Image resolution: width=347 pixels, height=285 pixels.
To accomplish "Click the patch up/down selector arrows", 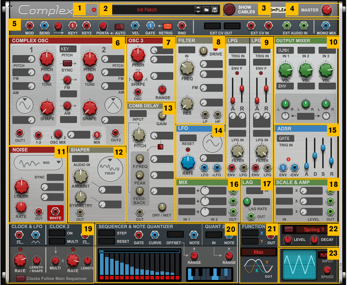I will click(198, 10).
